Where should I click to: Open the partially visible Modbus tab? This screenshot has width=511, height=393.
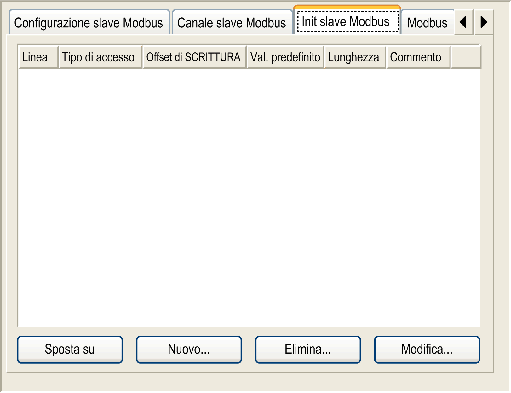(428, 22)
